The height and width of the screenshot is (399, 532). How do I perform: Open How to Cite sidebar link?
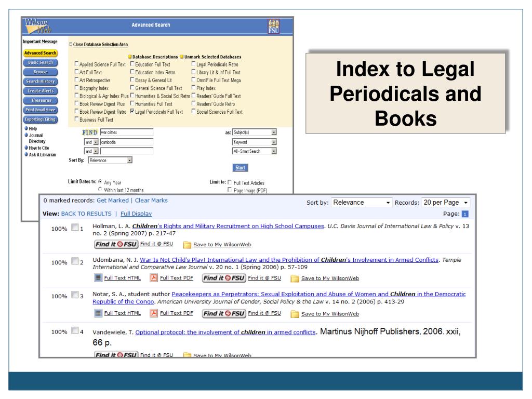tap(38, 148)
